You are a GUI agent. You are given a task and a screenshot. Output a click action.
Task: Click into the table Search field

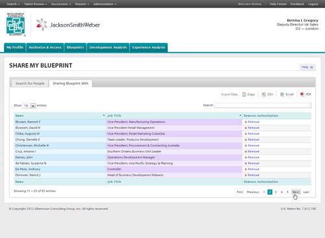263,105
